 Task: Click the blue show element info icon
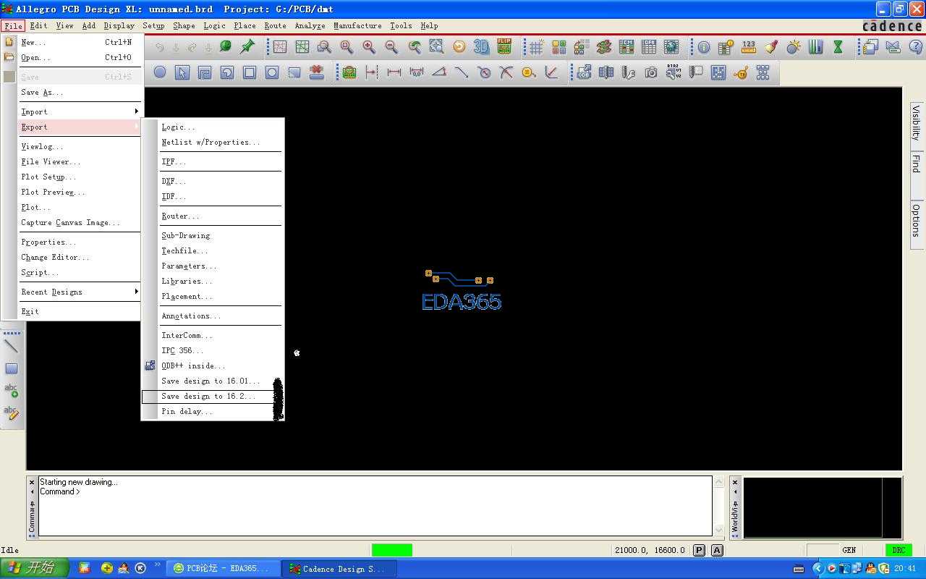[703, 47]
